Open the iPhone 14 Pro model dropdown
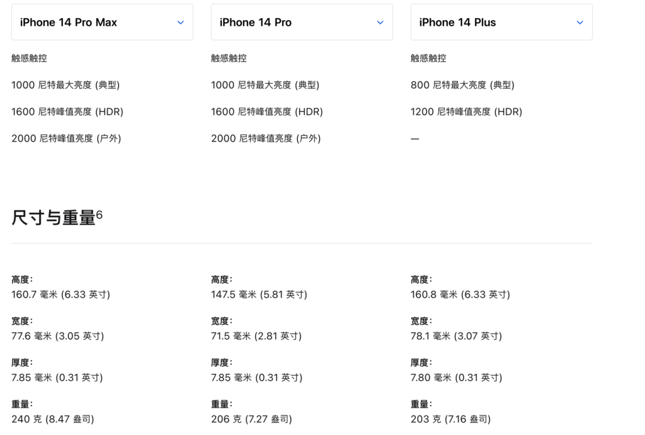645x435 pixels. pos(302,22)
